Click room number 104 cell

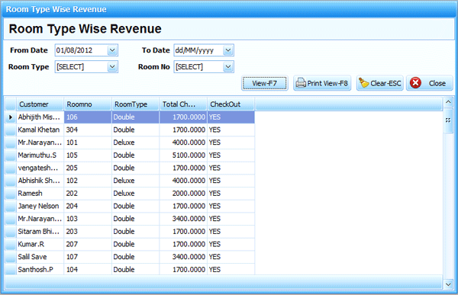[88, 269]
